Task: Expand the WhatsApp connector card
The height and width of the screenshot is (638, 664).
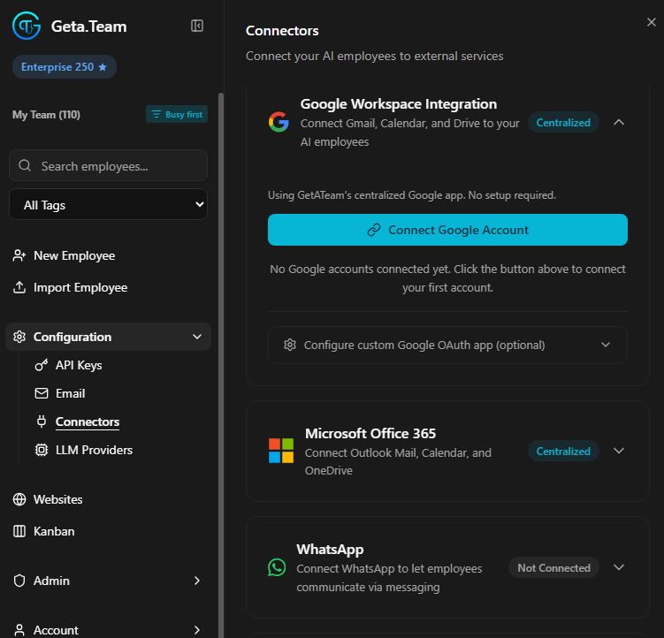Action: [x=619, y=567]
